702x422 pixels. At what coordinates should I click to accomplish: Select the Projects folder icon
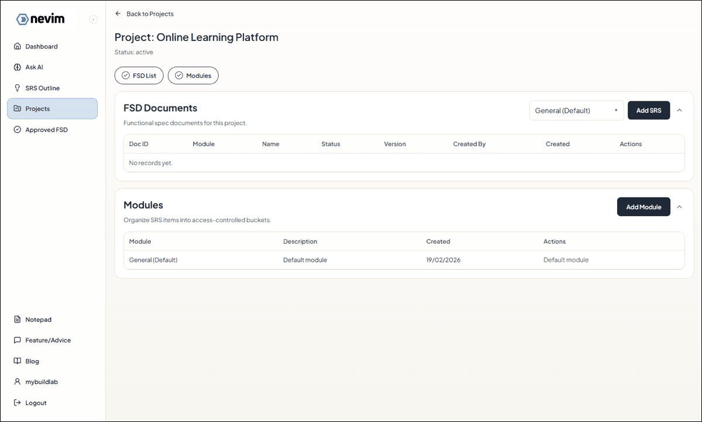(17, 108)
